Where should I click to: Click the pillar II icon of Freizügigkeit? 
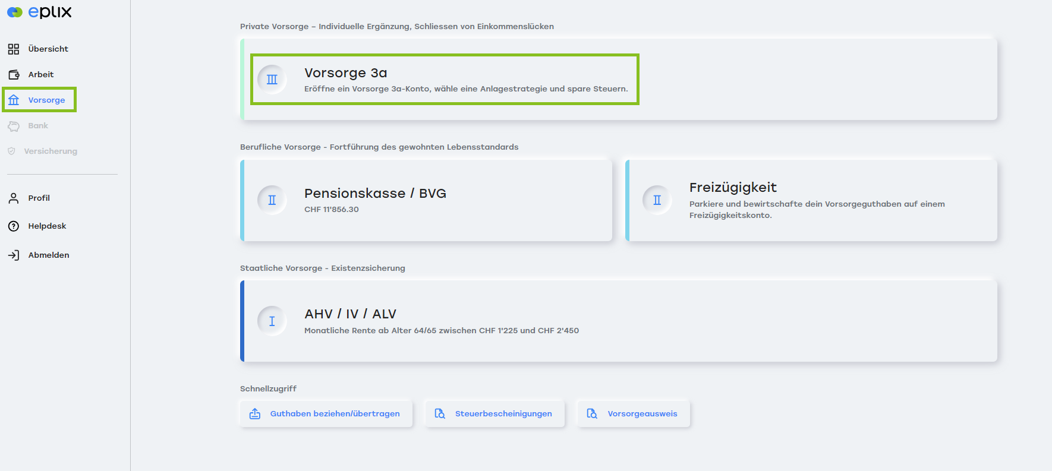tap(657, 200)
